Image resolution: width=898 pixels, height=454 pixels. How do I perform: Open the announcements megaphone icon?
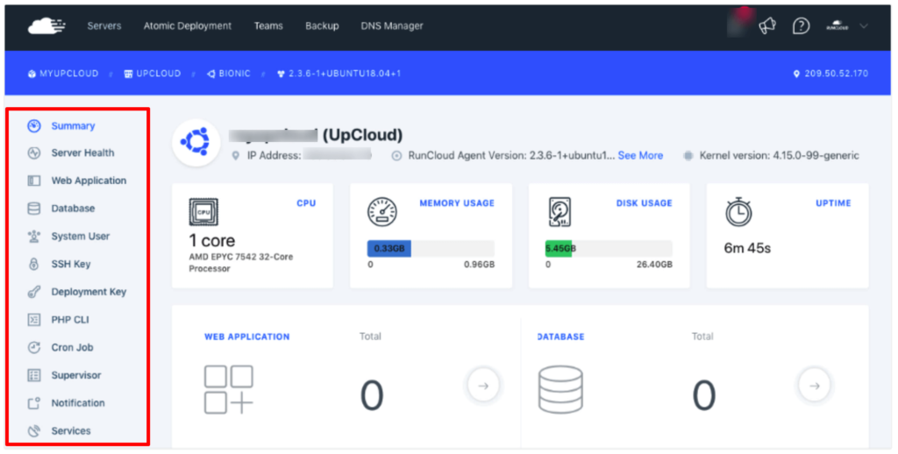767,26
